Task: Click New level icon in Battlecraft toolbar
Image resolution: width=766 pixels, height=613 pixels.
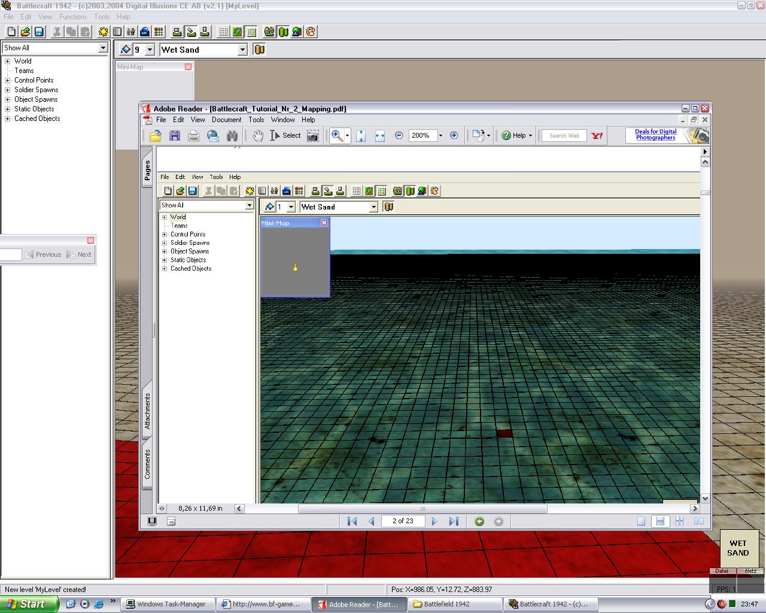Action: pyautogui.click(x=11, y=32)
